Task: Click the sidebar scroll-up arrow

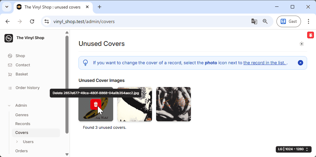Action: click(67, 33)
